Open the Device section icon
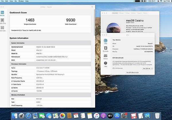The image size is (172, 120). tap(105, 57)
